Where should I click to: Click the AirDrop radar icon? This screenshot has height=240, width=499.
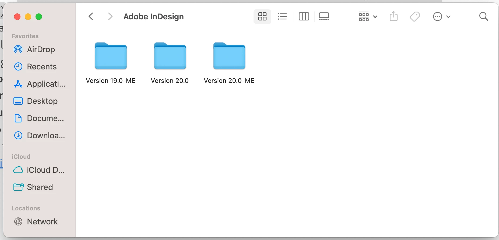pos(18,50)
